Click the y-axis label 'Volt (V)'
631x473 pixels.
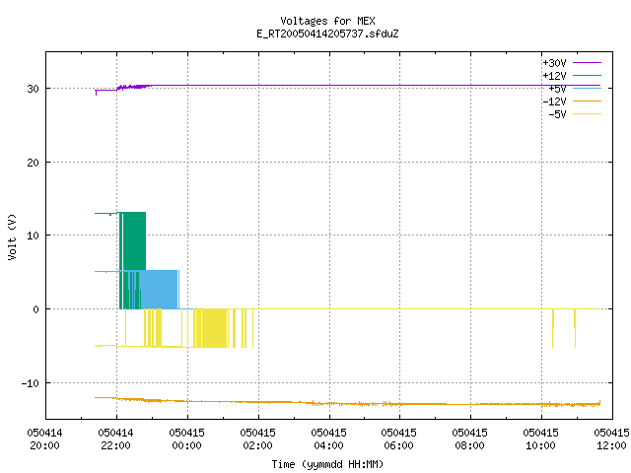(x=12, y=236)
